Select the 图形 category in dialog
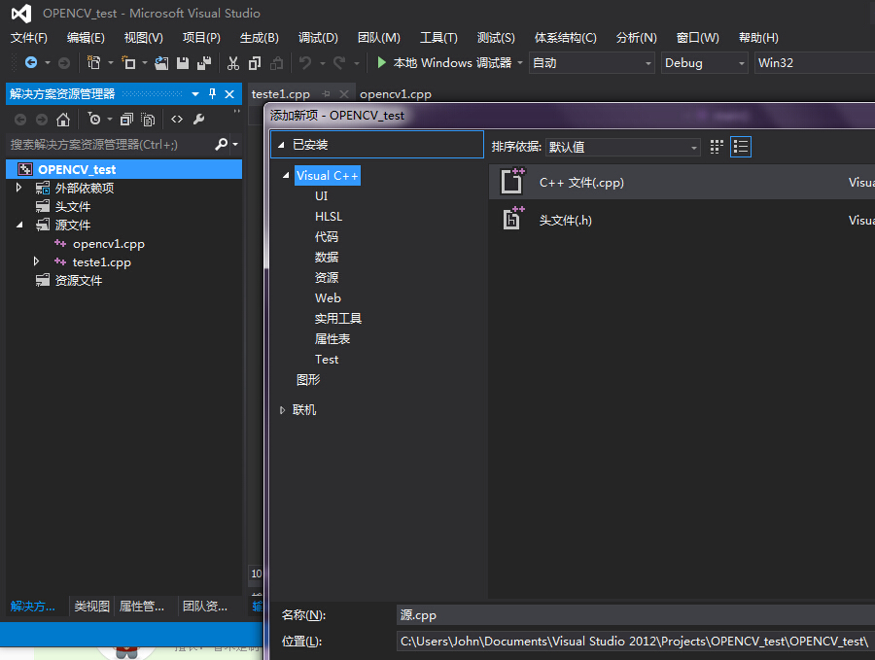 308,380
